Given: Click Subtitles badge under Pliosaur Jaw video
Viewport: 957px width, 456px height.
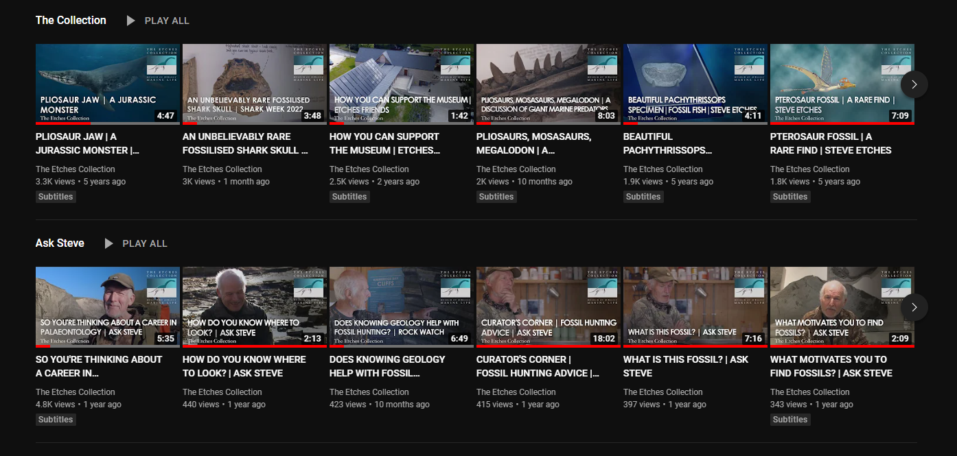Looking at the screenshot, I should [x=56, y=197].
